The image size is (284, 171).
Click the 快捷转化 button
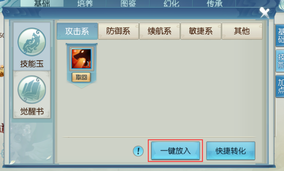point(231,151)
